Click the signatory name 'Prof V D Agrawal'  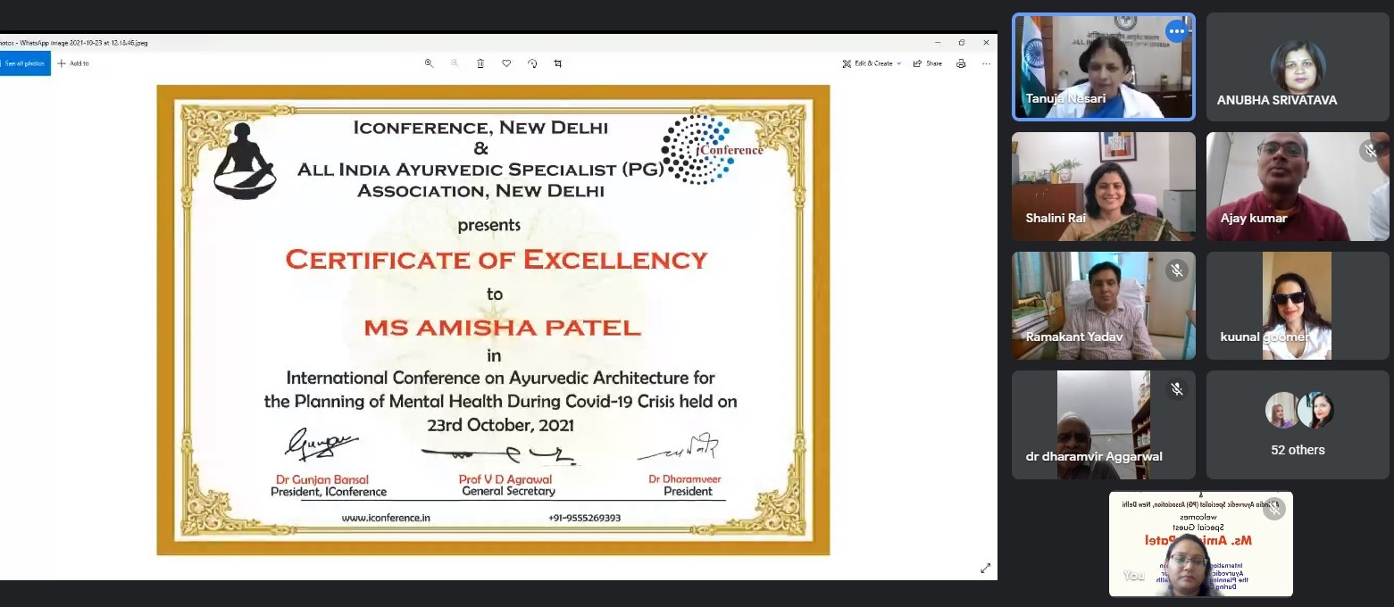(505, 479)
